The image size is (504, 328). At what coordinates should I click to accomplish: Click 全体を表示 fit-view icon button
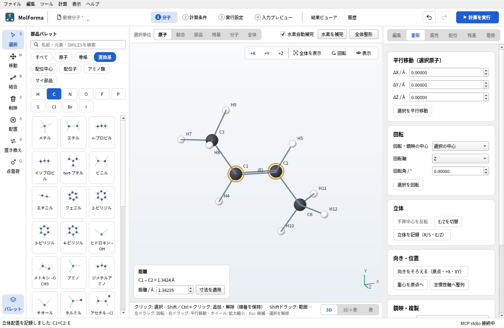(308, 53)
